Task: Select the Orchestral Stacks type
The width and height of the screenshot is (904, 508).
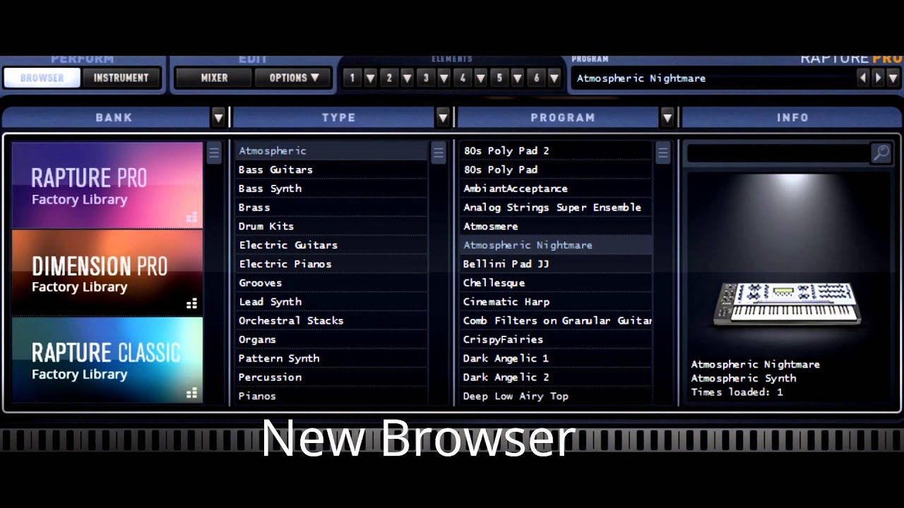Action: (331, 320)
